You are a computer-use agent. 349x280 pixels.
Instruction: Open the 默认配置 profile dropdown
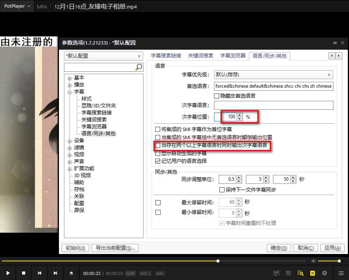pyautogui.click(x=104, y=56)
